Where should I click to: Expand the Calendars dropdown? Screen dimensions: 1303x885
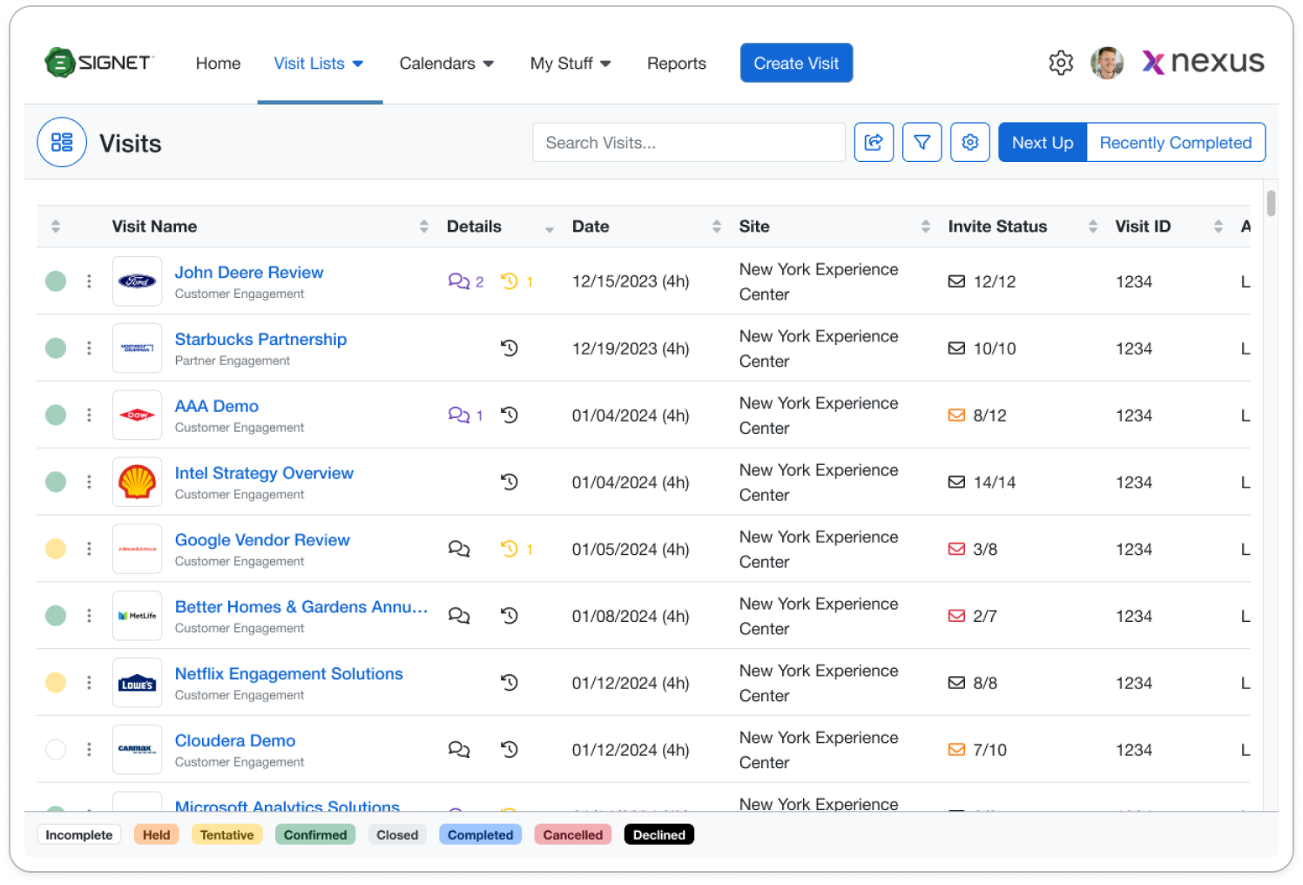447,64
